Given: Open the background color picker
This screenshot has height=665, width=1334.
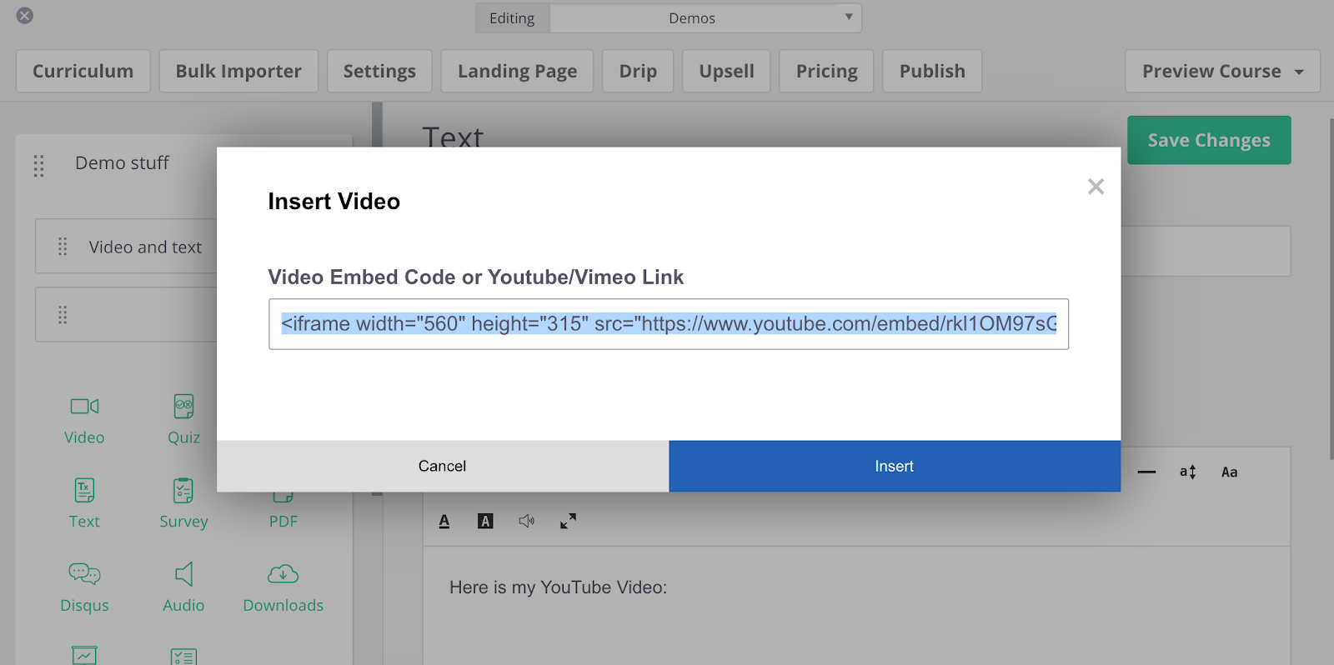Looking at the screenshot, I should [x=485, y=521].
